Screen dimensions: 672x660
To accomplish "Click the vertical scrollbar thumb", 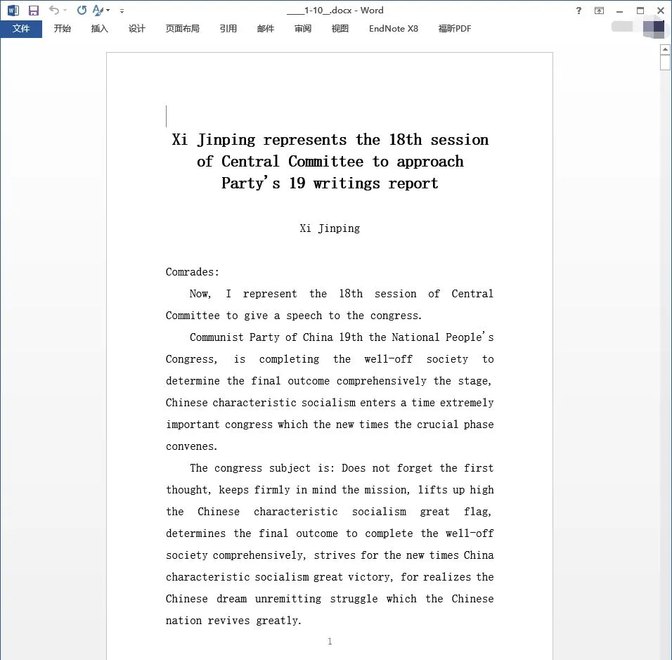I will (x=665, y=63).
